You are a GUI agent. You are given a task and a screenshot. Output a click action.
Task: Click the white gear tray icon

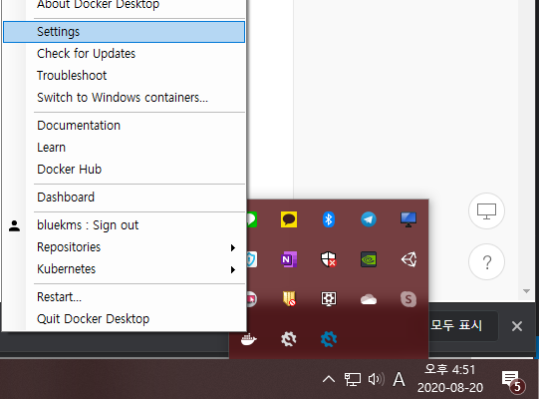pos(289,339)
